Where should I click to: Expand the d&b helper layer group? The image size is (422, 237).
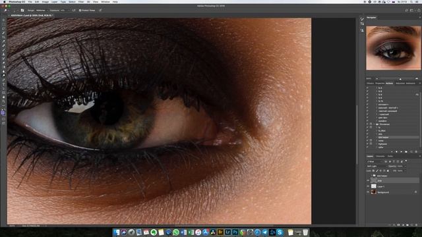point(371,176)
